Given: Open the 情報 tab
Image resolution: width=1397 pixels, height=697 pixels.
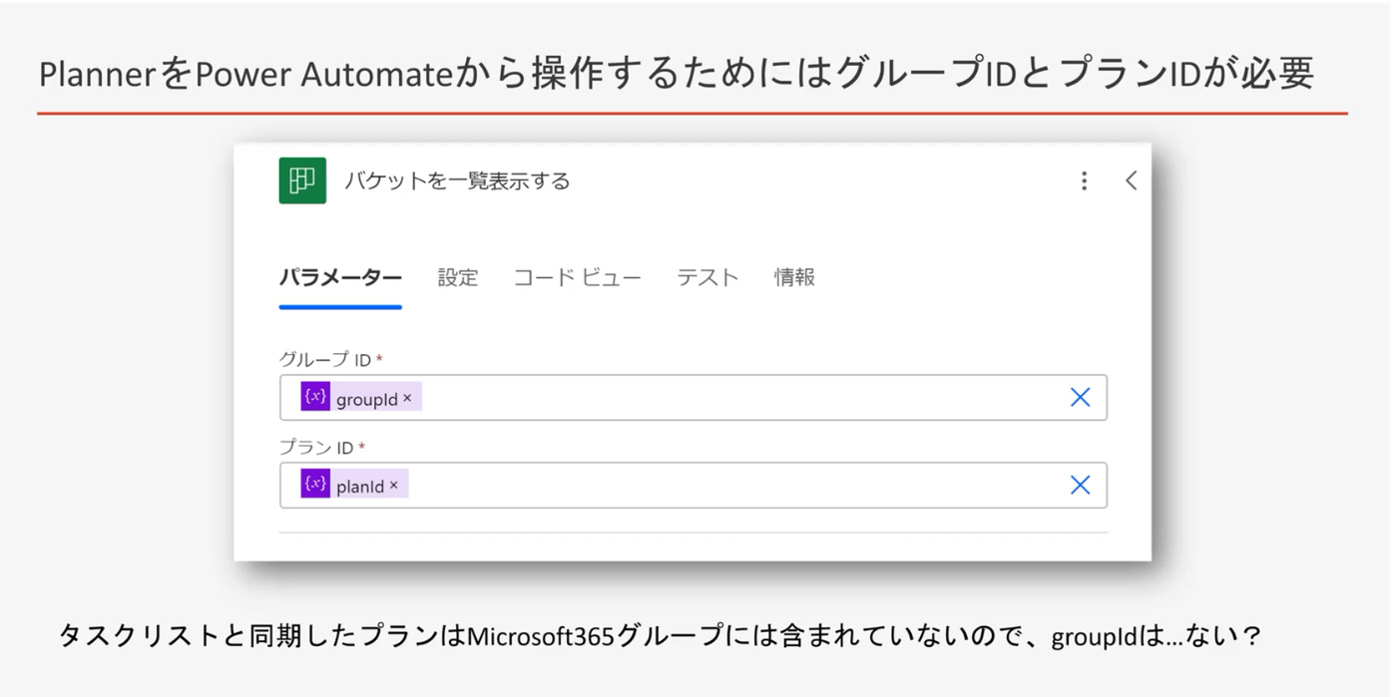Looking at the screenshot, I should pyautogui.click(x=794, y=277).
